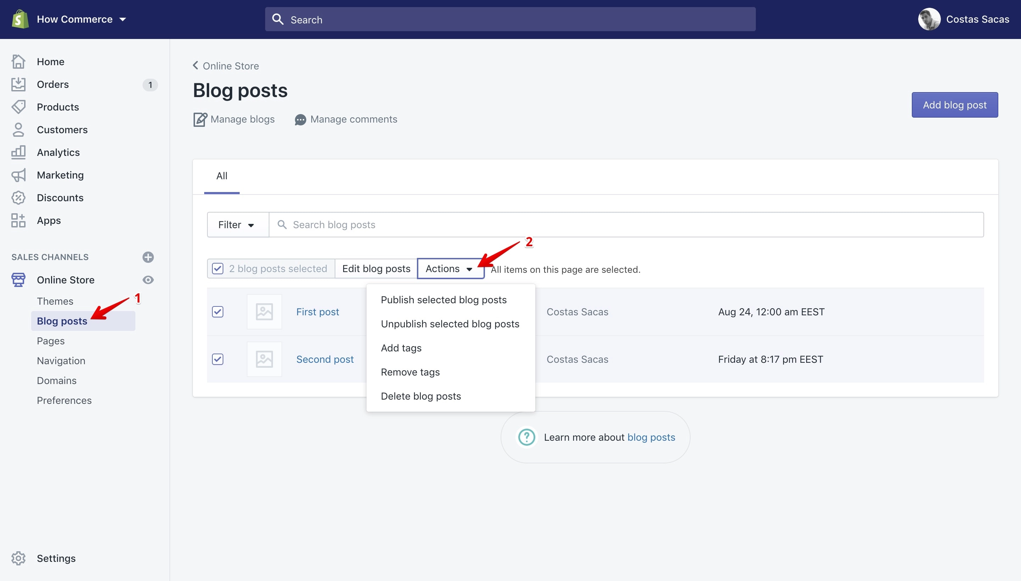Select Add tags from Actions menu
The height and width of the screenshot is (581, 1021).
450,348
